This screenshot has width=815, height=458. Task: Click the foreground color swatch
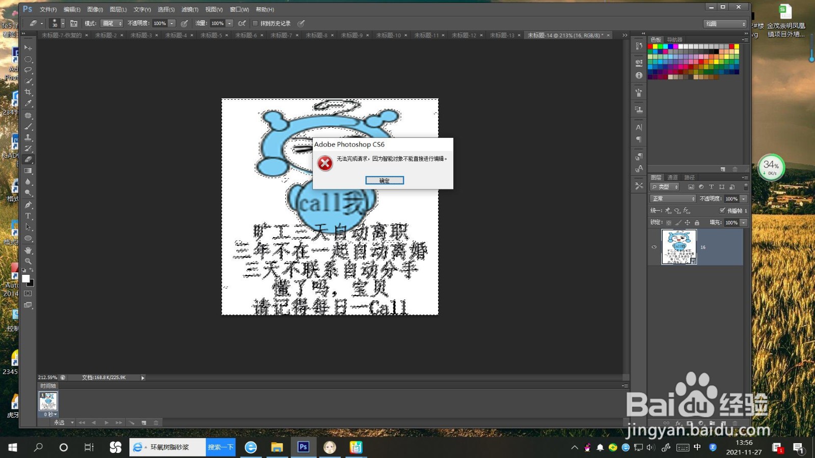26,279
